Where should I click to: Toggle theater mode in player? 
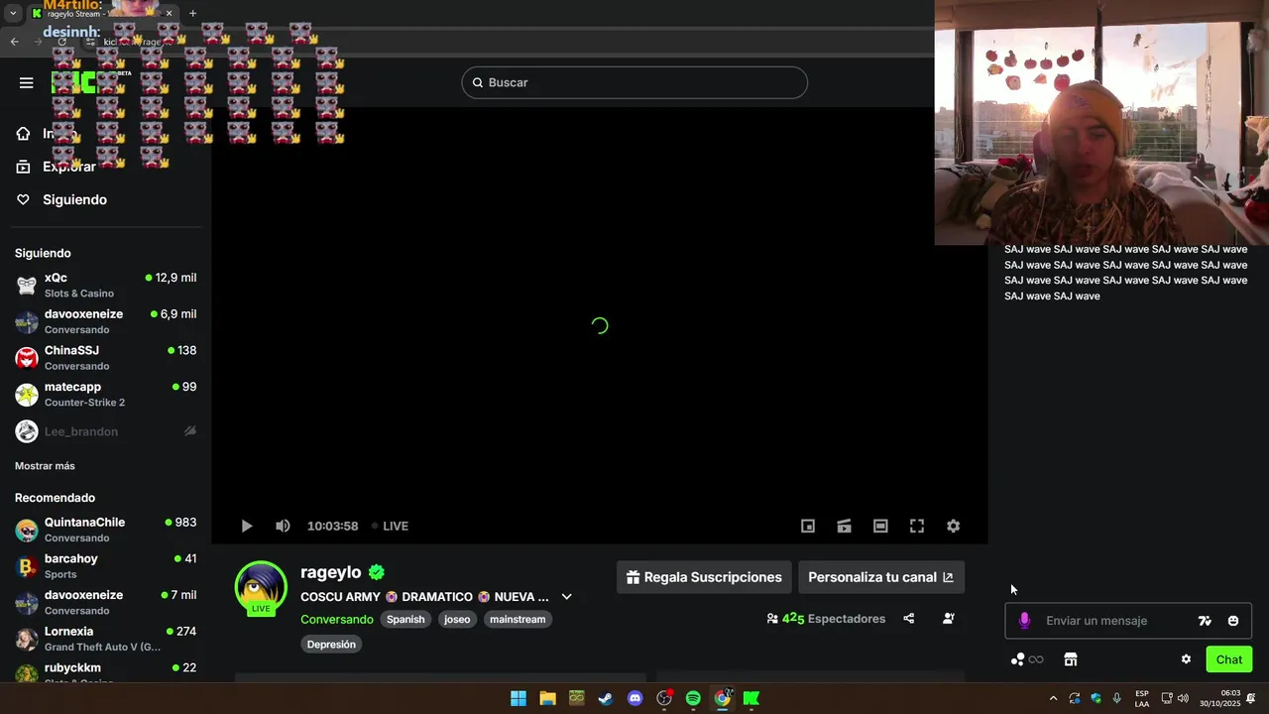pos(880,527)
